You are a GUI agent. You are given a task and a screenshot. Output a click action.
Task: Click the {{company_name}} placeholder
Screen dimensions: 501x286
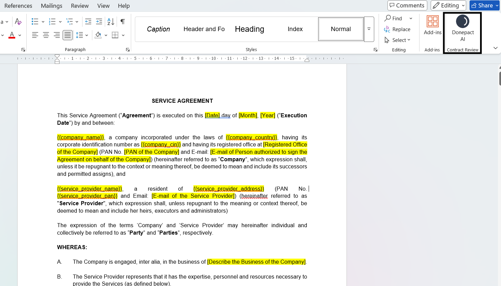[81, 137]
